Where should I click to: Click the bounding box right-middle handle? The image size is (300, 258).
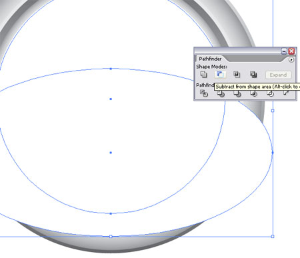click(273, 111)
